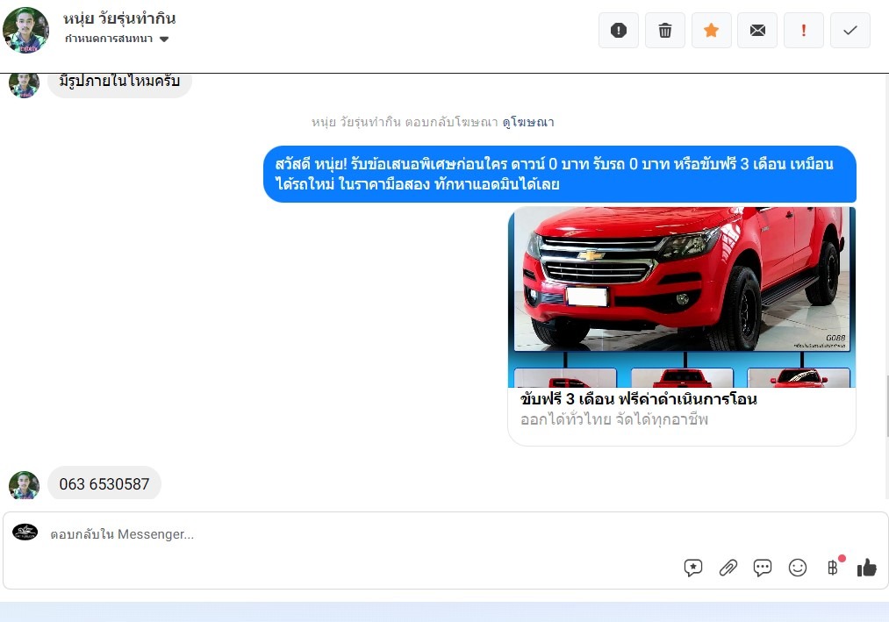Open profile photo of หนุ่ย วัยรุ่นทำกิน in header
The height and width of the screenshot is (622, 889).
pyautogui.click(x=26, y=30)
